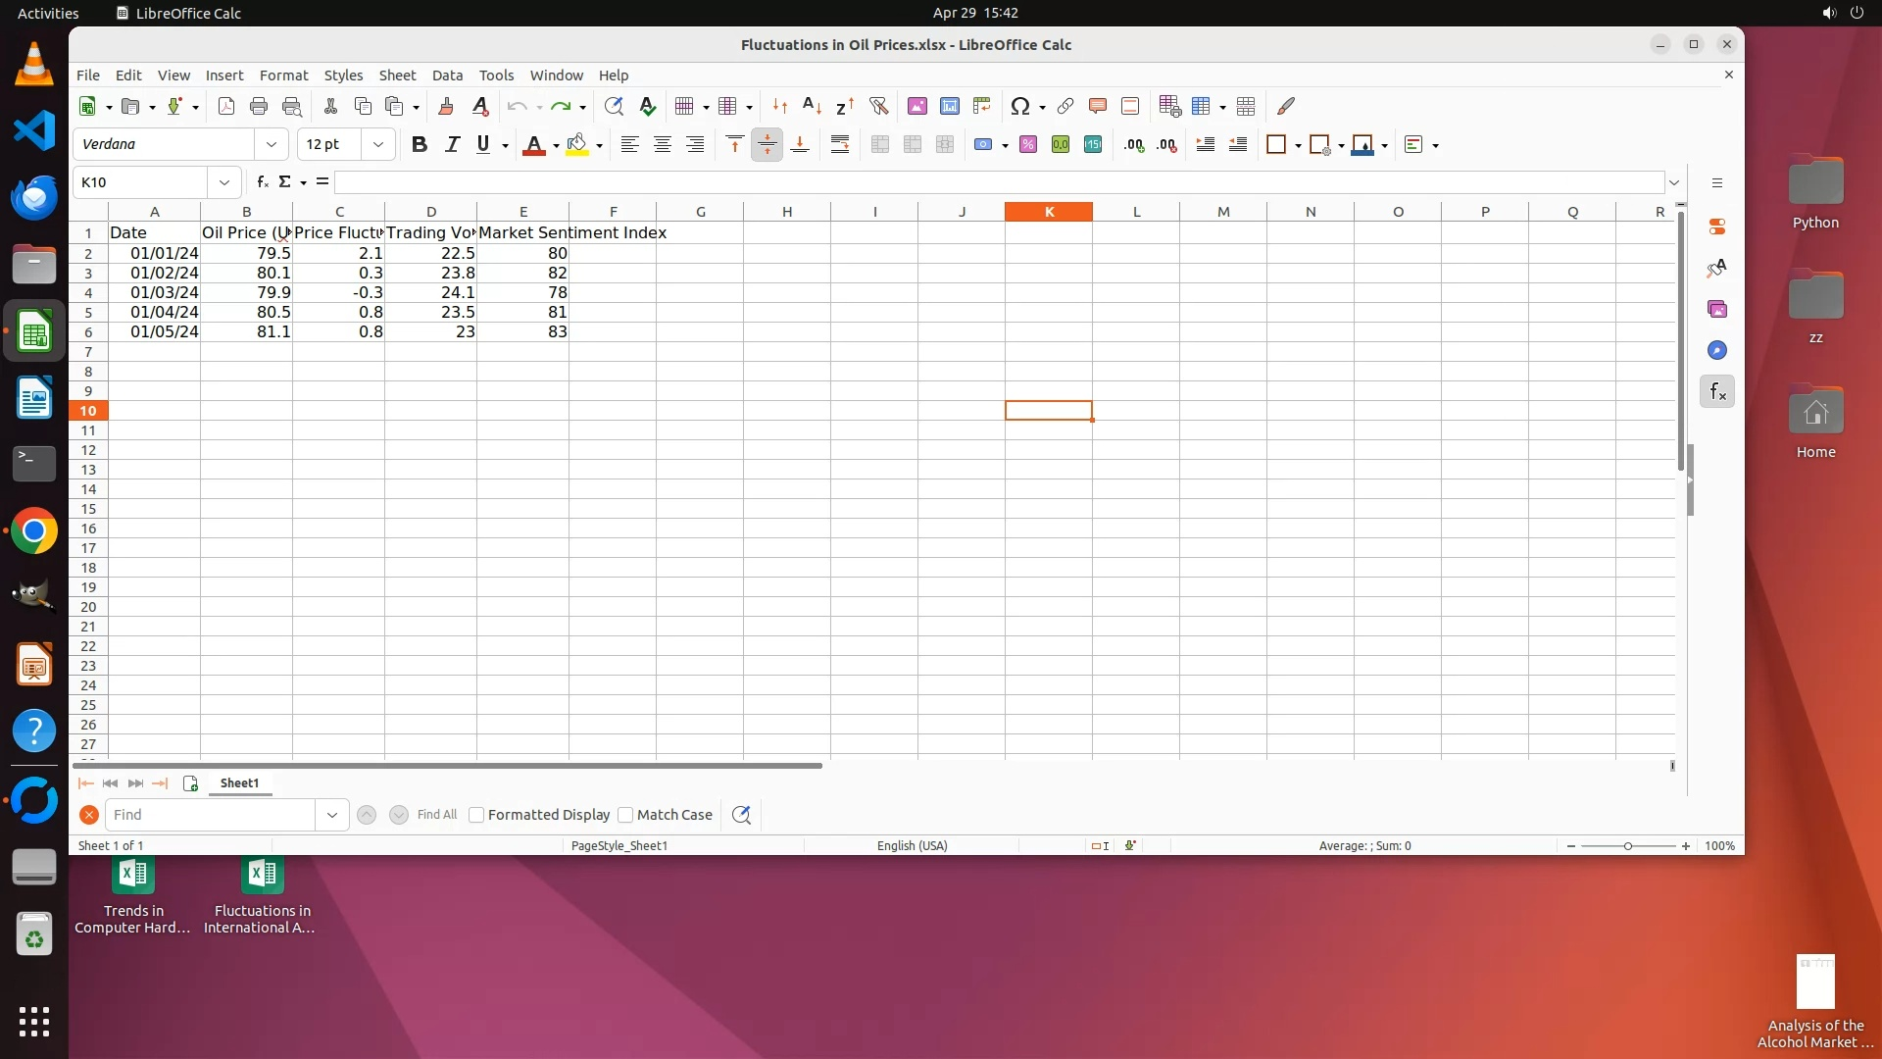Select the Sheet1 tab

(239, 783)
